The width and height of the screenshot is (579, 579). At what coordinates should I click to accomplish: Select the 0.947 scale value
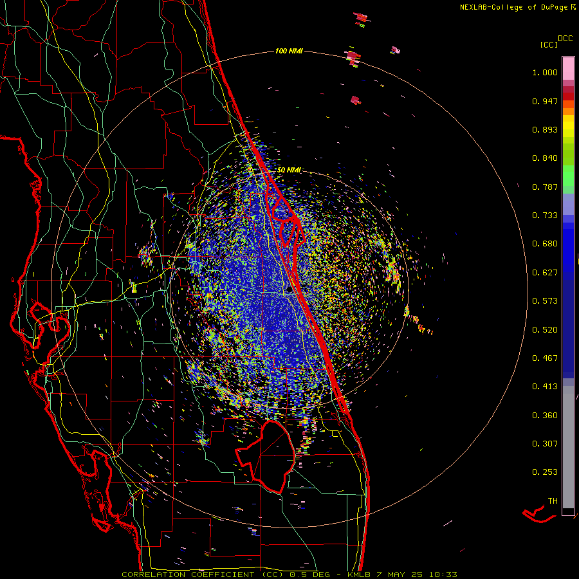pos(545,101)
